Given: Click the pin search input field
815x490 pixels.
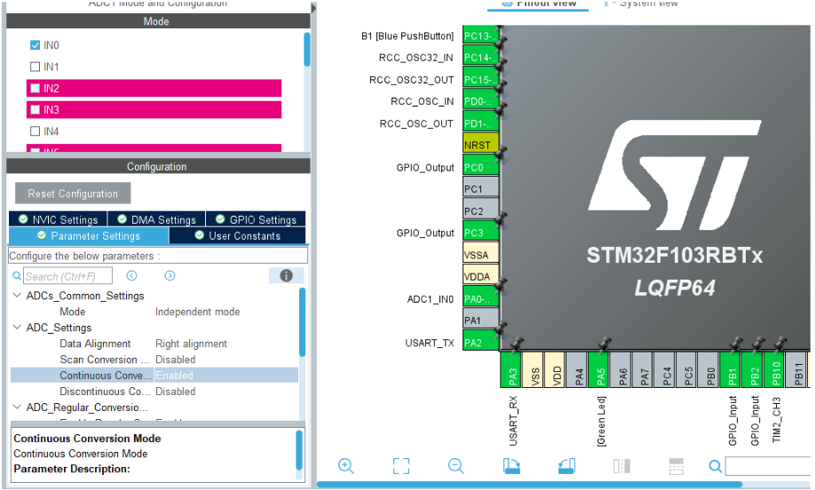Looking at the screenshot, I should tap(768, 466).
